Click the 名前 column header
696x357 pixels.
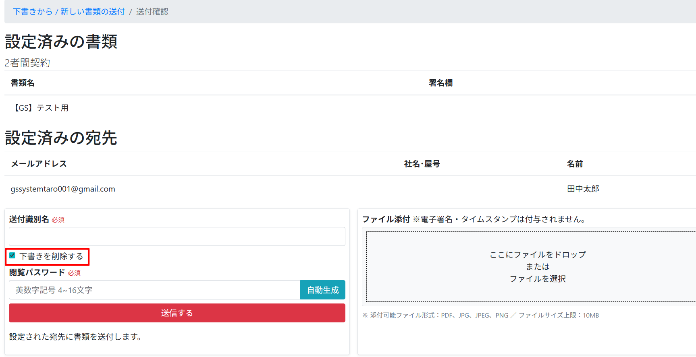point(575,164)
